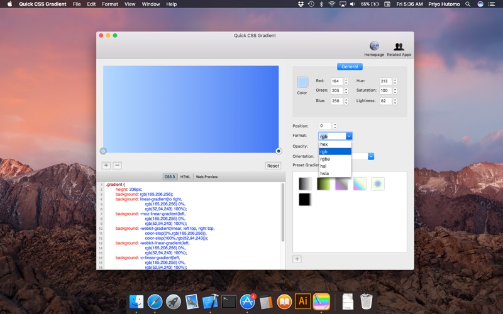Viewport: 503px width, 314px height.
Task: Switch to the HTML tab
Action: (185, 177)
